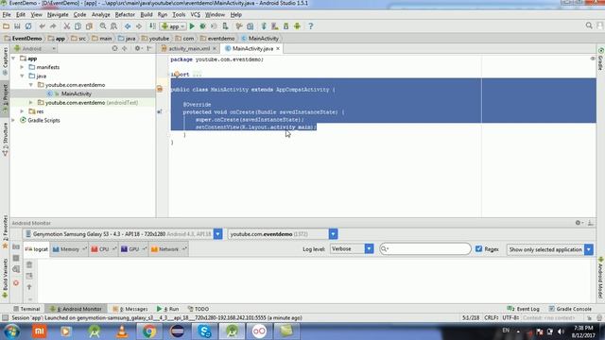Start debugging with the bug icon
The image size is (605, 340).
pyautogui.click(x=202, y=26)
